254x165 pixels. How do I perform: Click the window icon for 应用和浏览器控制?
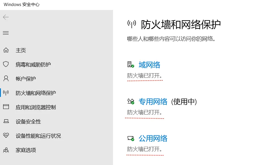[x=6, y=107]
